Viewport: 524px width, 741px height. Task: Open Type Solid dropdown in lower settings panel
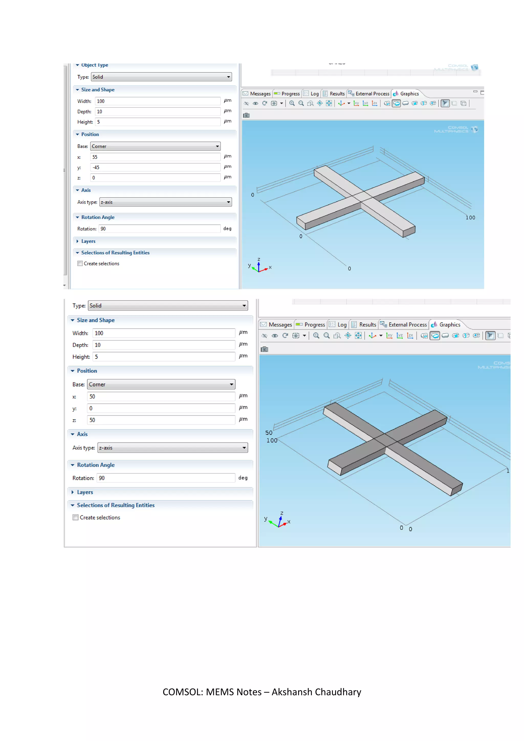pyautogui.click(x=168, y=306)
